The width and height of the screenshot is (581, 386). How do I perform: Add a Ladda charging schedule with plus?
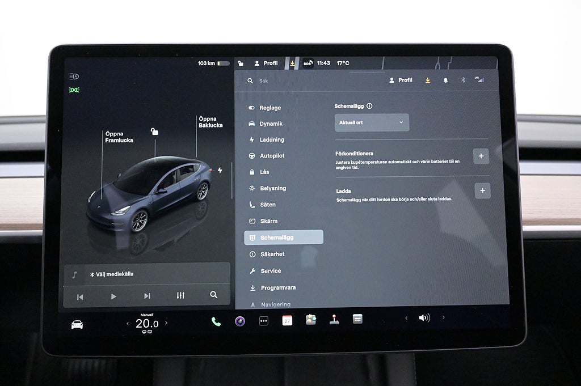coord(482,190)
